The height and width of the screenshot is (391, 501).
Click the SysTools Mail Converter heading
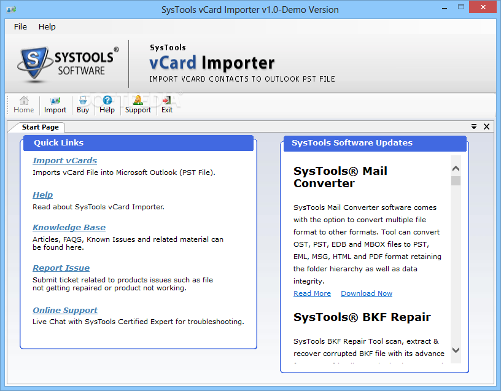coord(340,177)
